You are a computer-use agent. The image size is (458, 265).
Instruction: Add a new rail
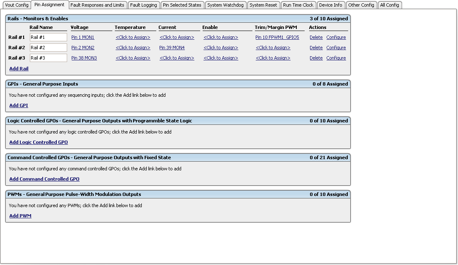19,68
